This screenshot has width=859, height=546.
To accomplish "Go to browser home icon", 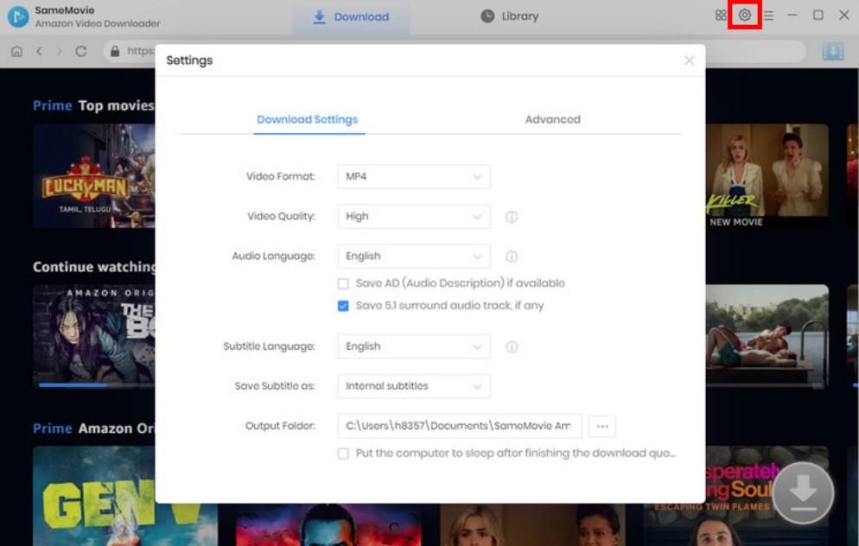I will tap(17, 52).
